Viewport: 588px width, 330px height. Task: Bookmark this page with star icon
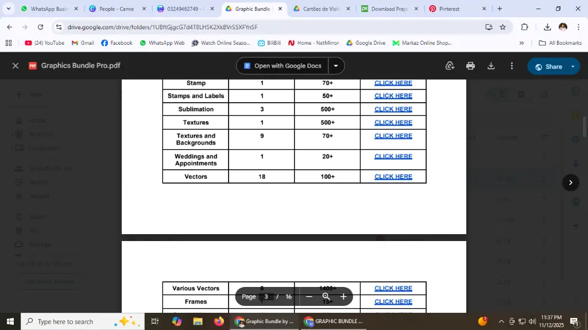pos(503,27)
